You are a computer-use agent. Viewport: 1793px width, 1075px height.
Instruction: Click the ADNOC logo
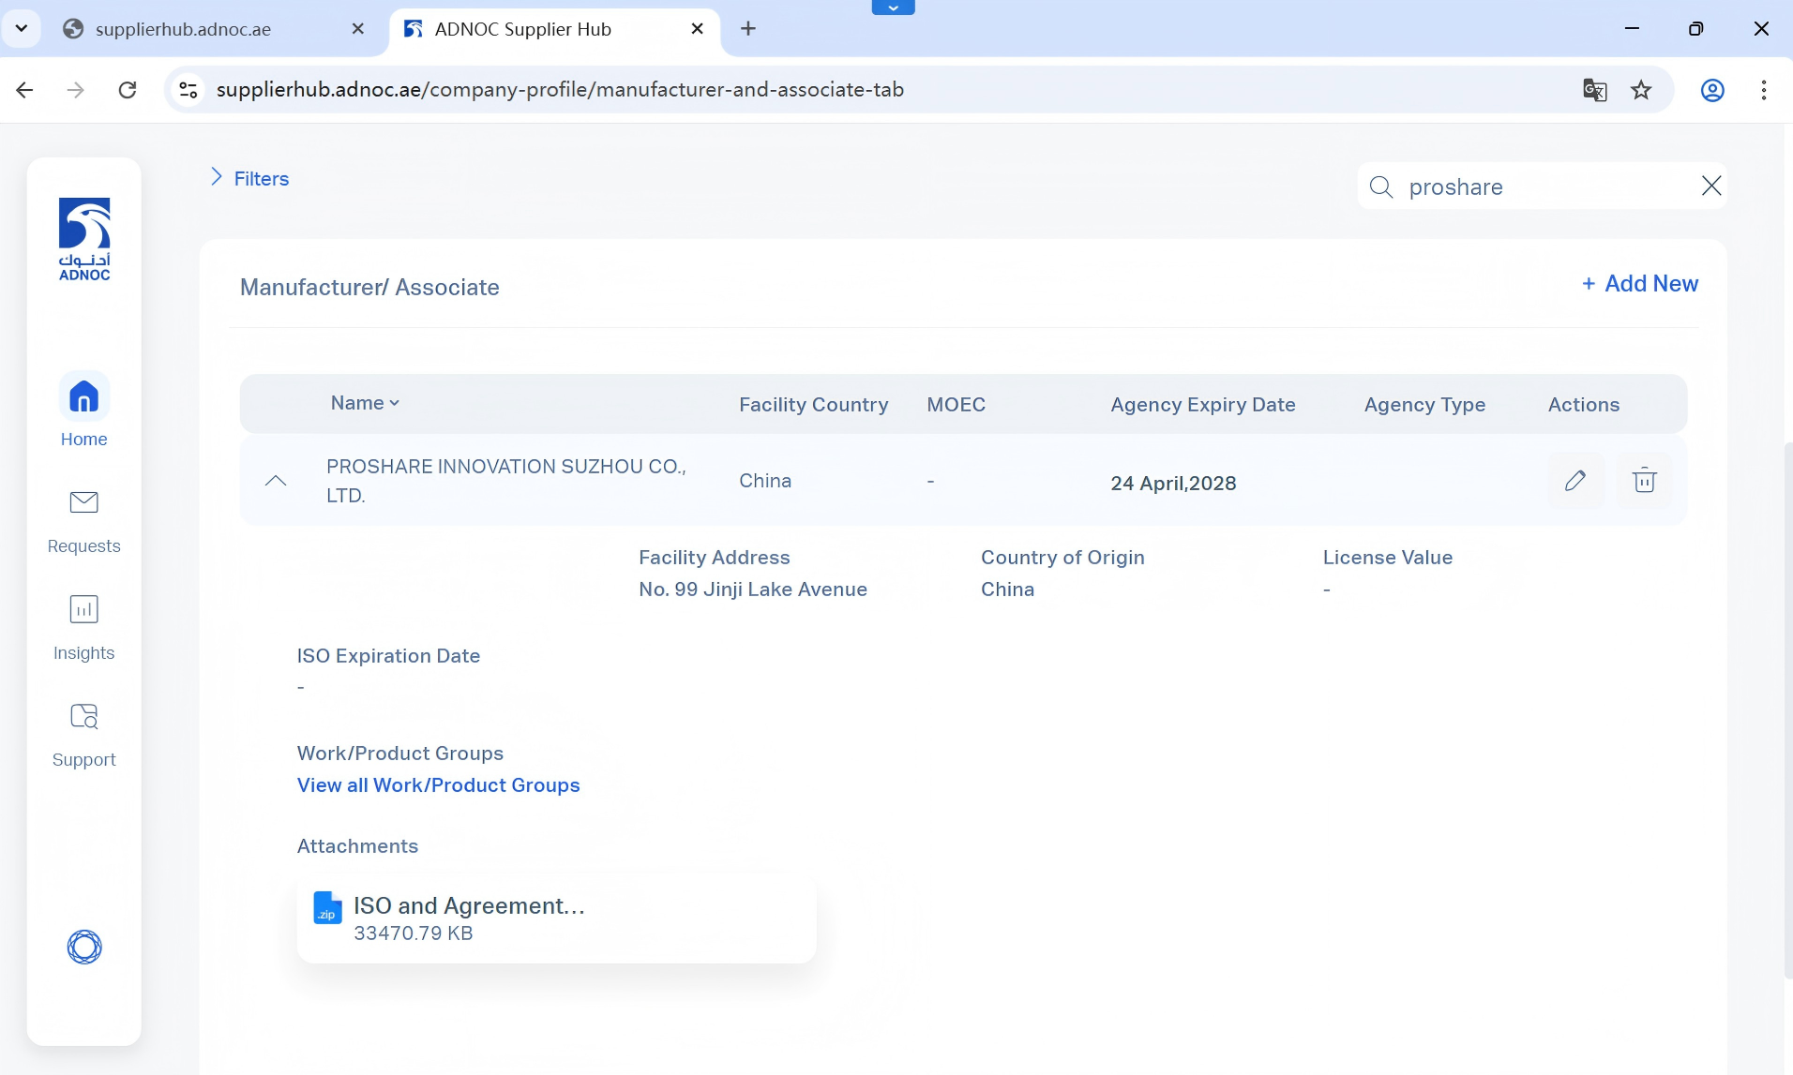[83, 239]
